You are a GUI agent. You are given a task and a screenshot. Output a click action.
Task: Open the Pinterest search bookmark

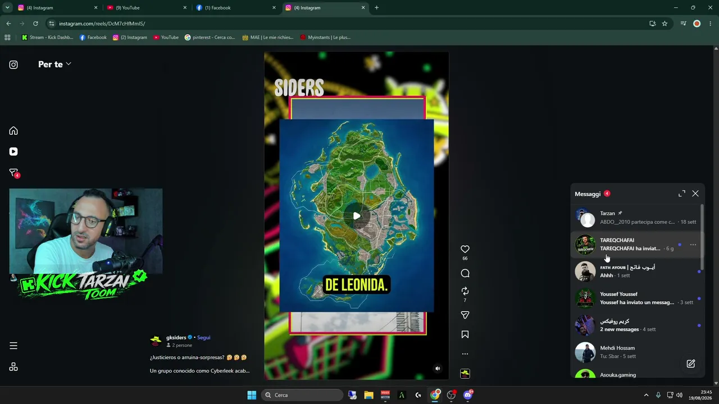coord(210,38)
